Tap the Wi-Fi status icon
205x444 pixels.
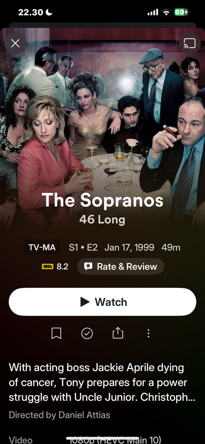click(166, 12)
